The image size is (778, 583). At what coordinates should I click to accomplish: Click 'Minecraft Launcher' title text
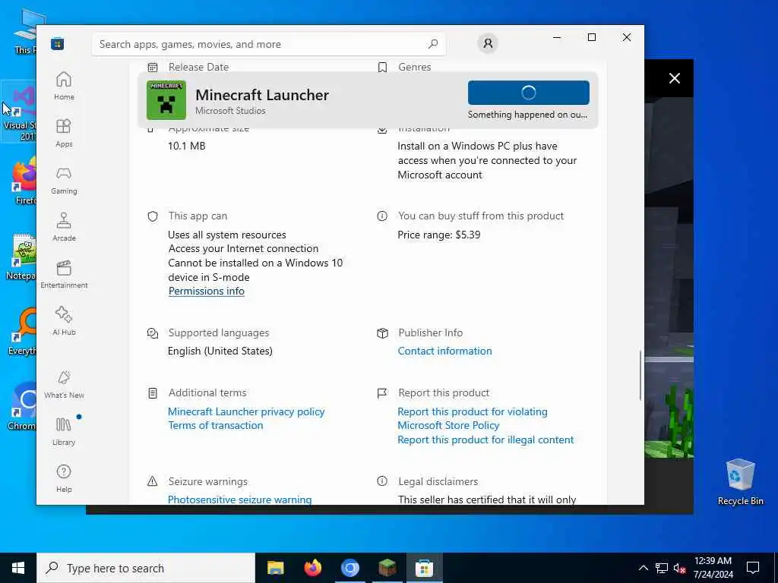pyautogui.click(x=262, y=95)
